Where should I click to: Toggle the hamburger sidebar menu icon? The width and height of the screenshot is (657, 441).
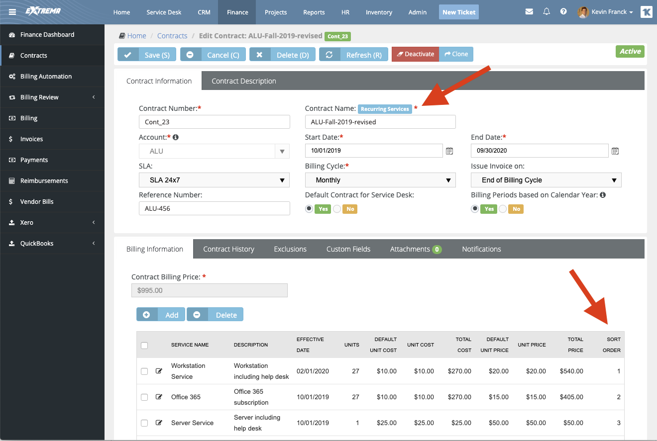point(12,12)
